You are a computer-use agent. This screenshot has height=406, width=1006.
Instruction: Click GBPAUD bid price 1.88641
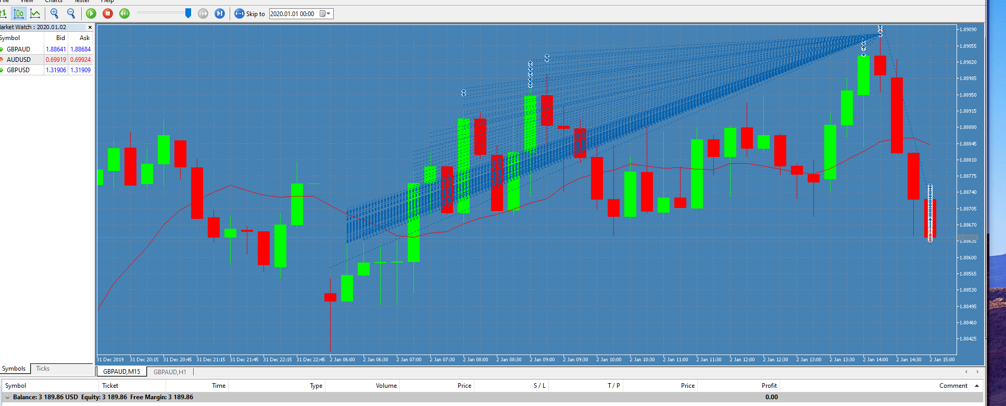(56, 49)
